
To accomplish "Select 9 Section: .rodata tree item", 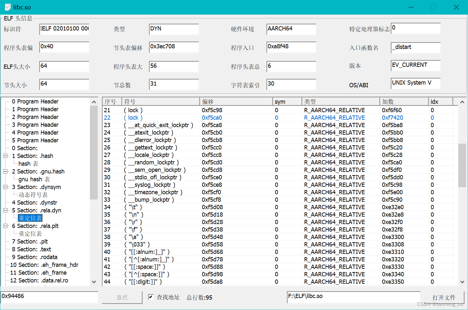I will pos(34,257).
